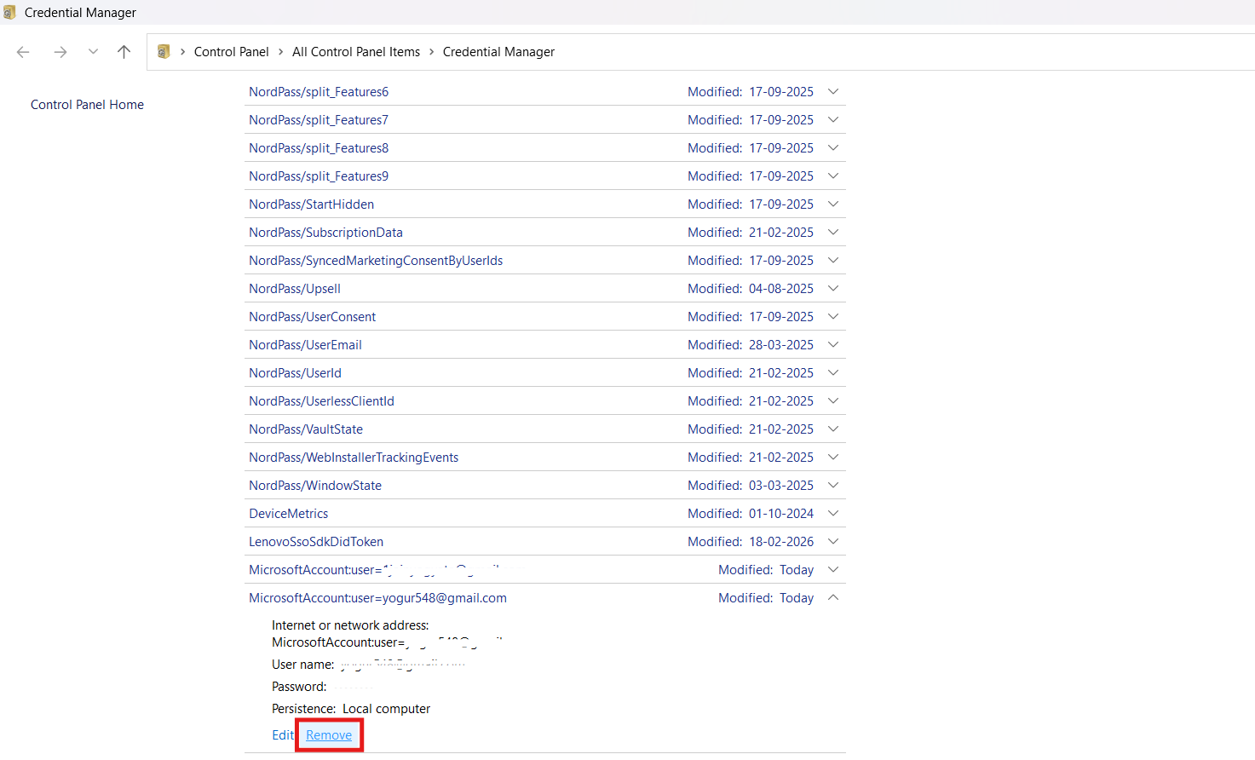Open the NordPass/SubscriptionData credential entry
The width and height of the screenshot is (1255, 760).
tap(325, 233)
